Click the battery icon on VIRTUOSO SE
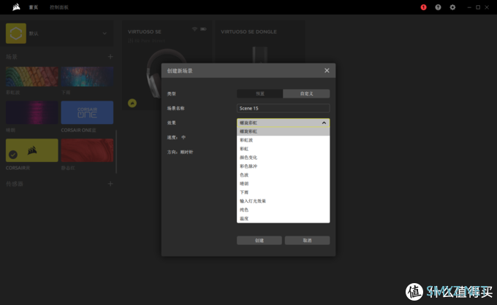 [203, 29]
